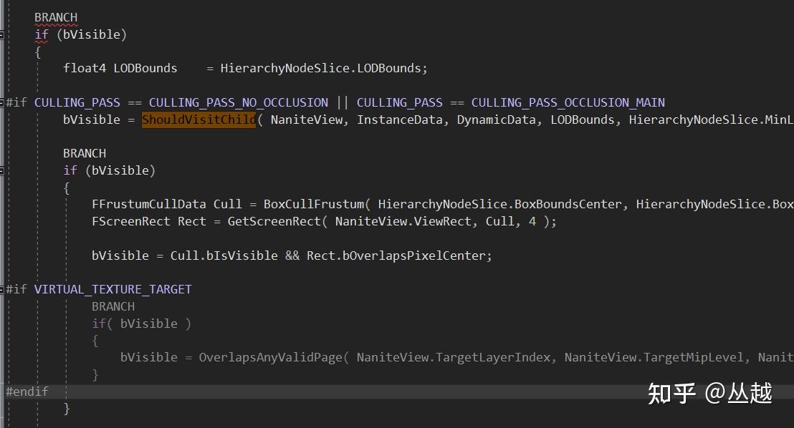Image resolution: width=794 pixels, height=428 pixels.
Task: Click the BRANCH attribute keyword
Action: (56, 16)
